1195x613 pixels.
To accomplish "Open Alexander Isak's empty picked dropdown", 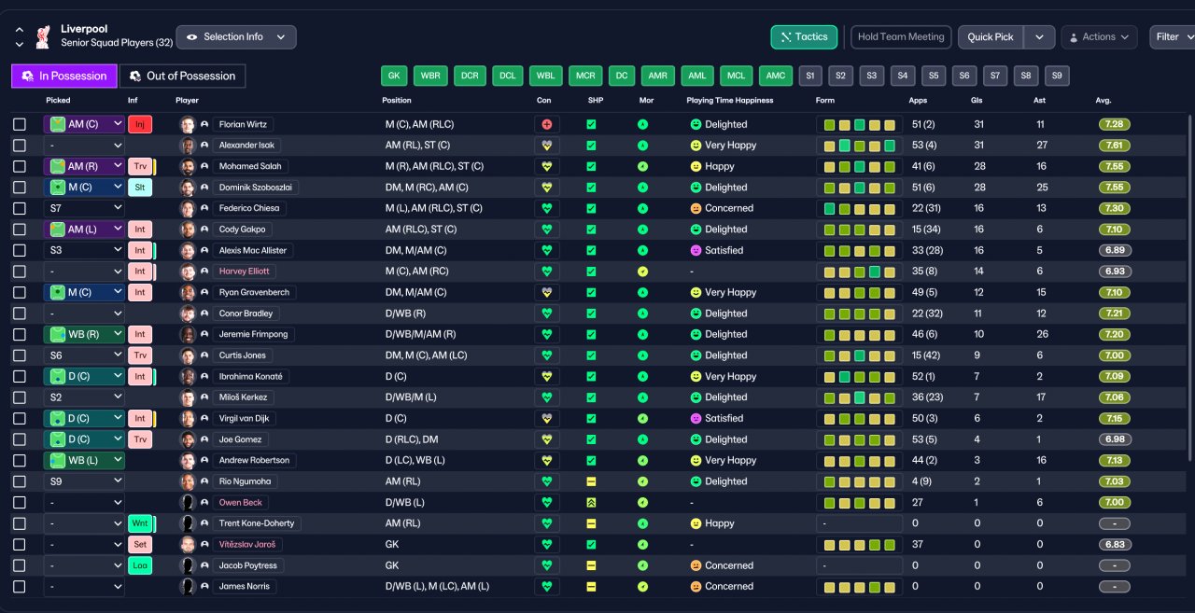I will click(x=84, y=146).
